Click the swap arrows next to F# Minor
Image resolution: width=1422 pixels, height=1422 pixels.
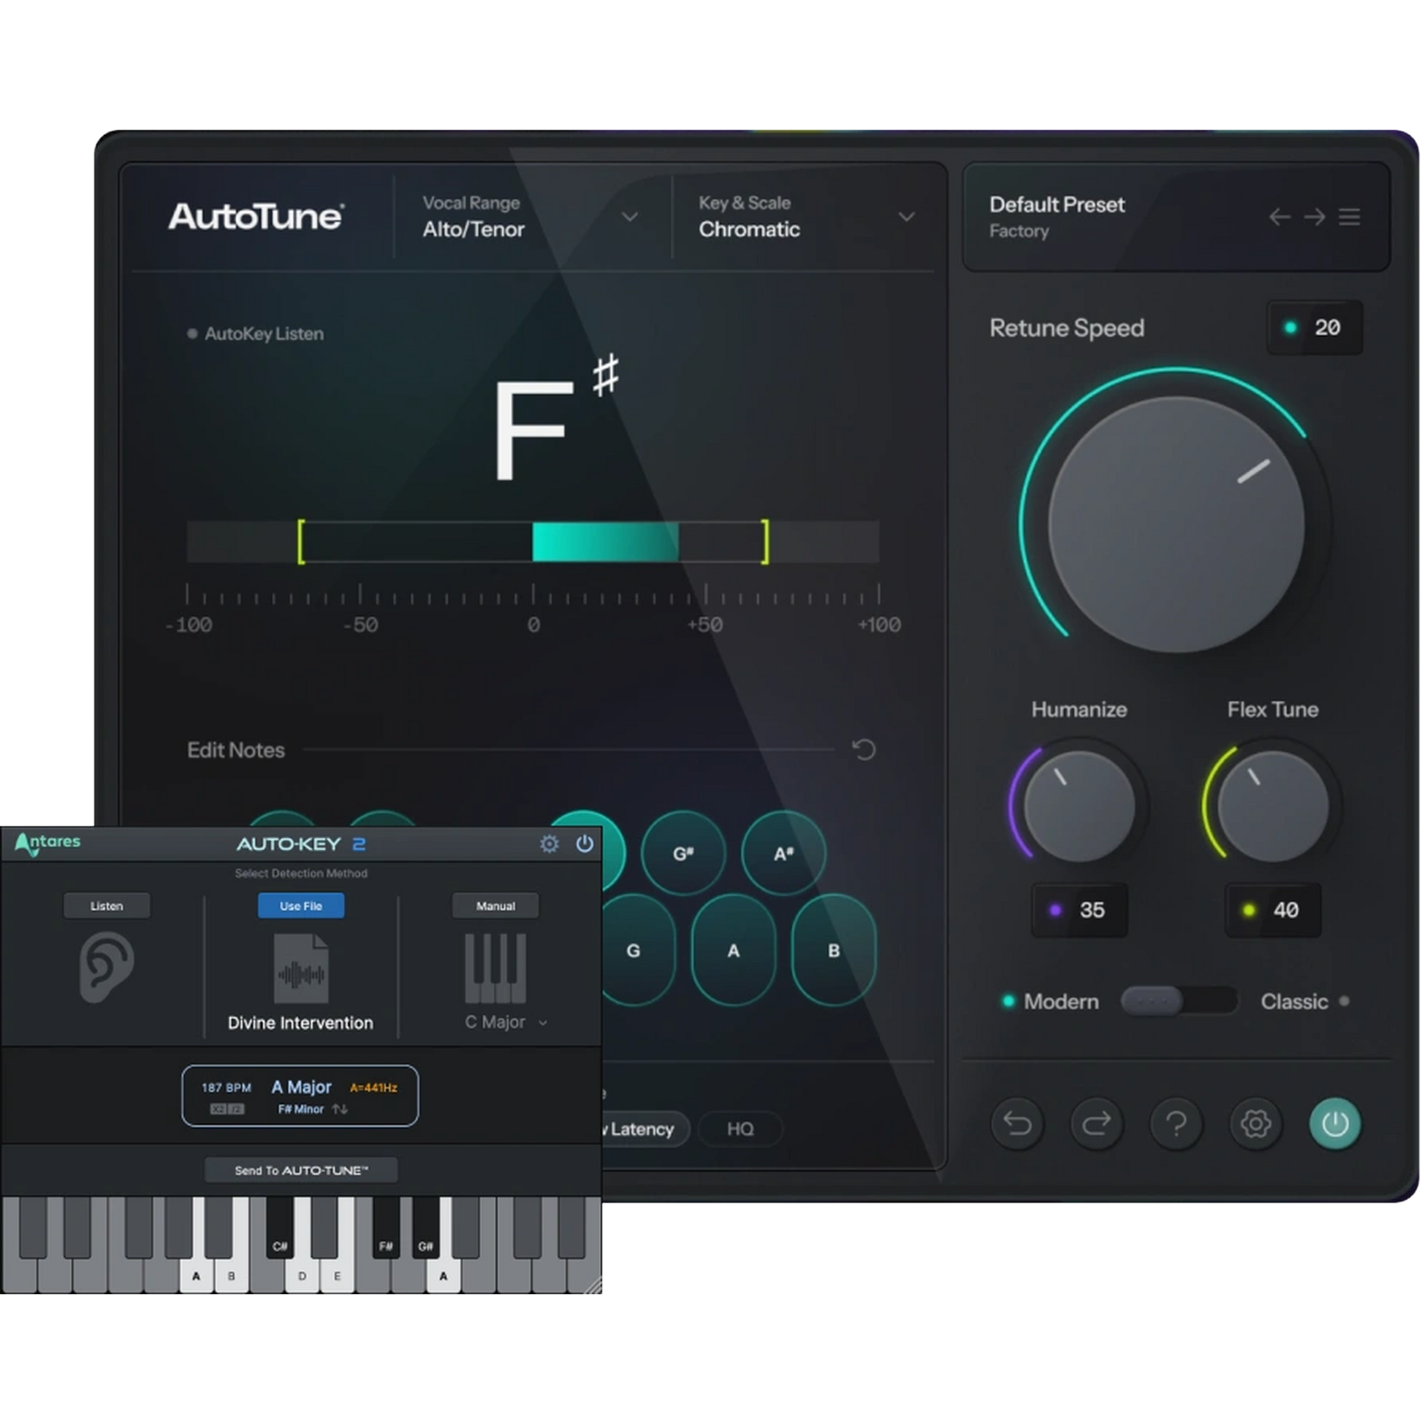[339, 1109]
